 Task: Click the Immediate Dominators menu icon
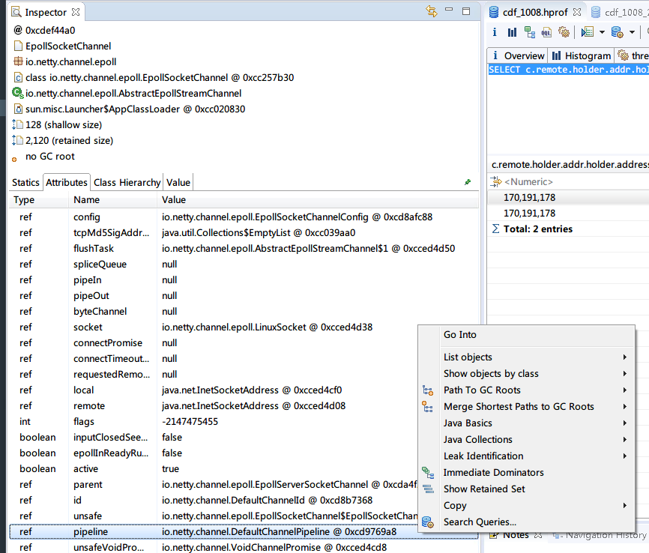click(428, 473)
